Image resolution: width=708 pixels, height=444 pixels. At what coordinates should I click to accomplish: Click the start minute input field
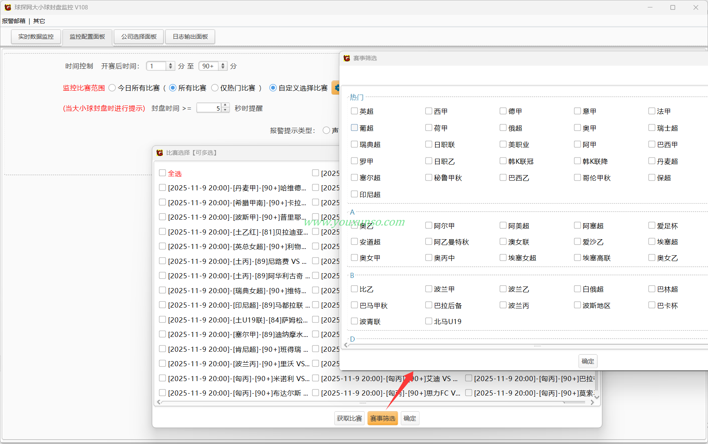(x=156, y=66)
